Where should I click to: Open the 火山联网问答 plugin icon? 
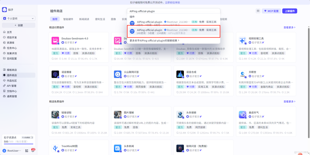pos(118,74)
